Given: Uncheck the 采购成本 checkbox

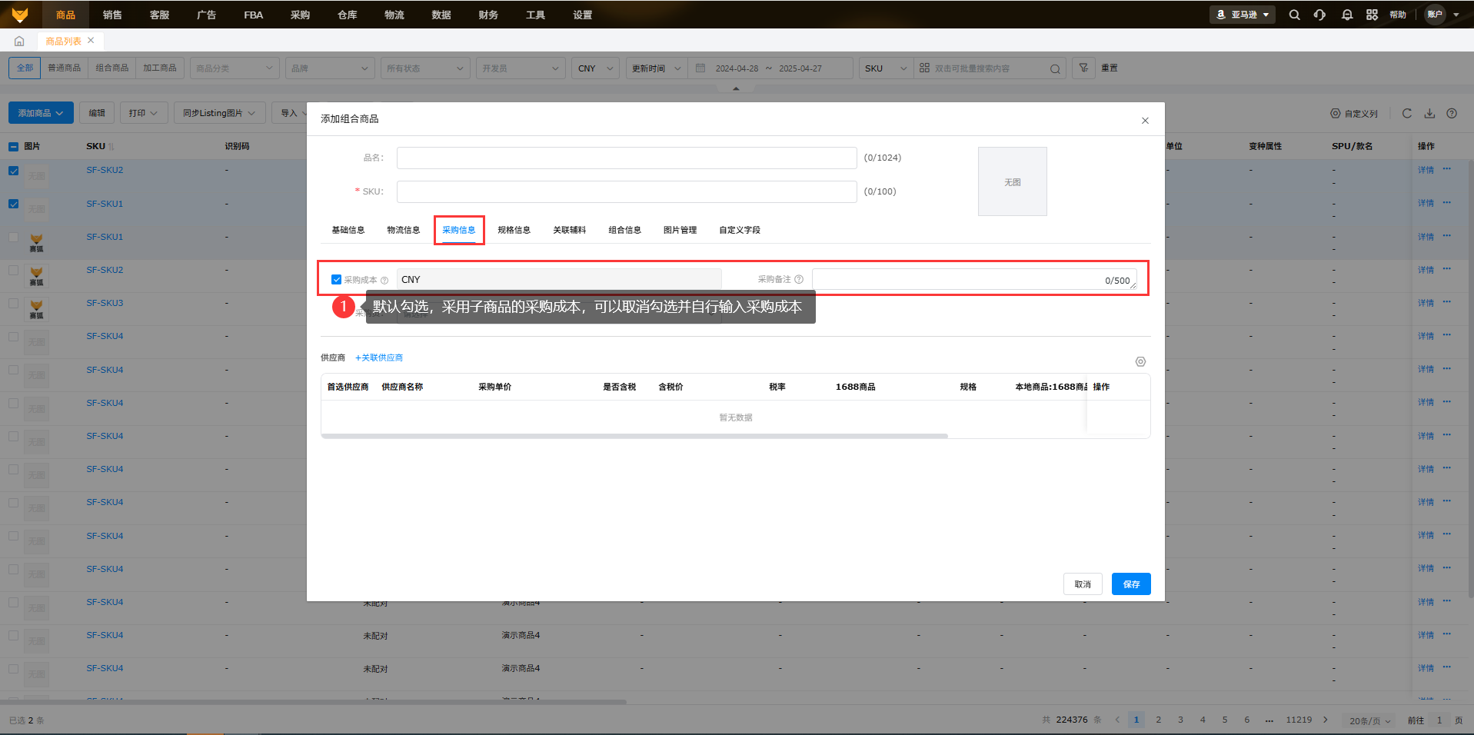Looking at the screenshot, I should 336,280.
